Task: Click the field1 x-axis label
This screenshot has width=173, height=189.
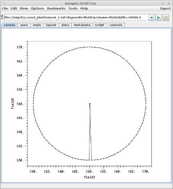Action: point(89,177)
